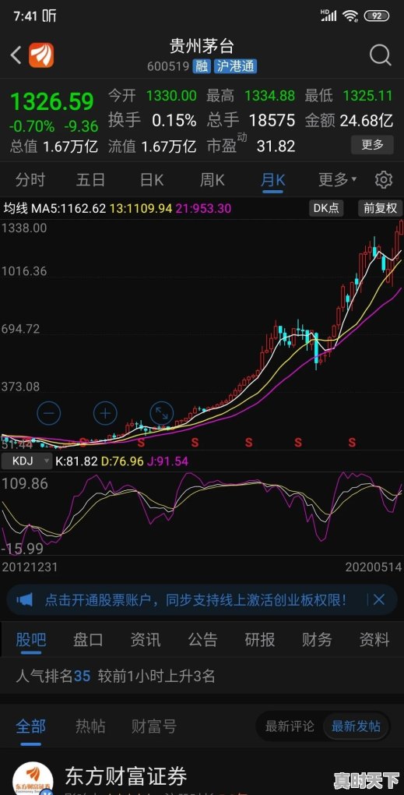The image size is (404, 795).
Task: Tap the 总手 18575 value
Action: point(272,120)
